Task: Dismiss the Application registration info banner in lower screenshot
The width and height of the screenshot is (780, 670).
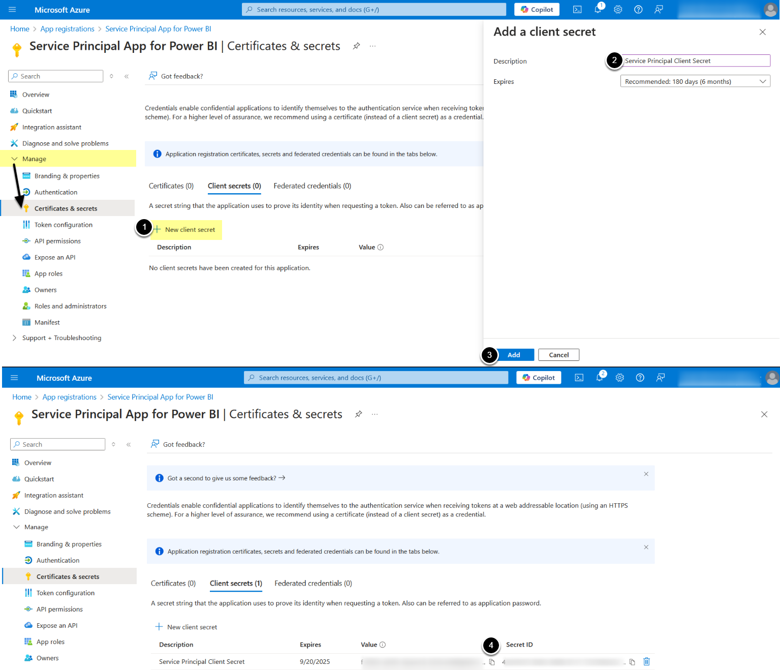Action: (x=646, y=547)
